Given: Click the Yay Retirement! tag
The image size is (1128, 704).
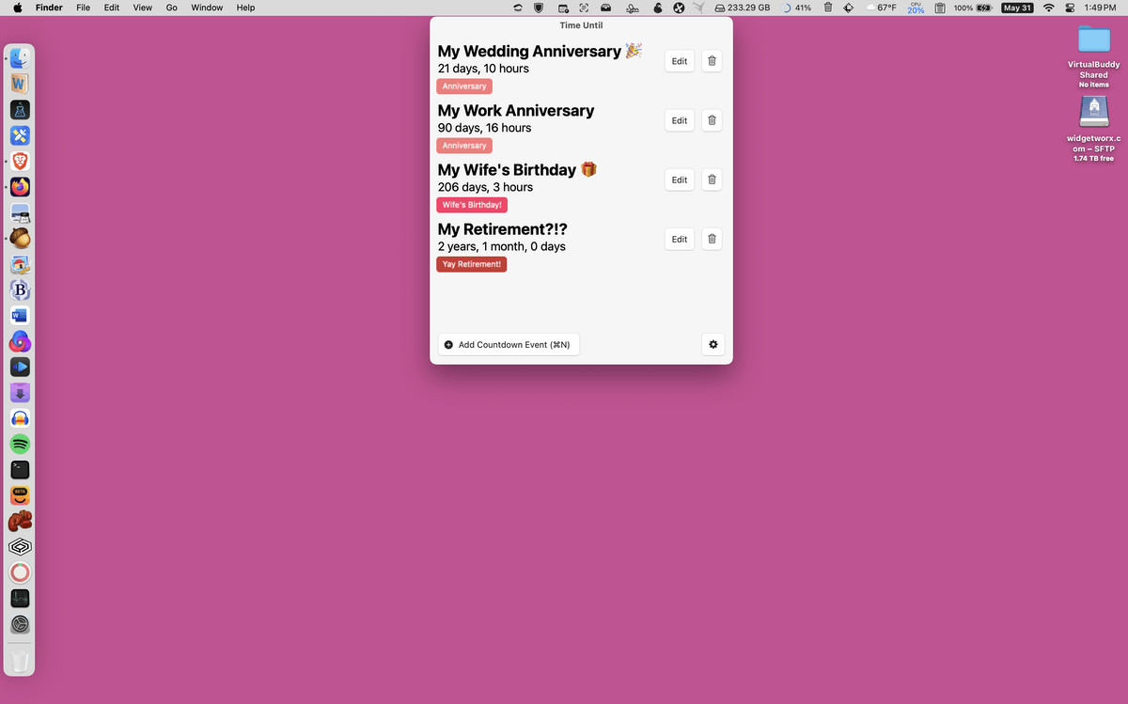Looking at the screenshot, I should pyautogui.click(x=471, y=264).
